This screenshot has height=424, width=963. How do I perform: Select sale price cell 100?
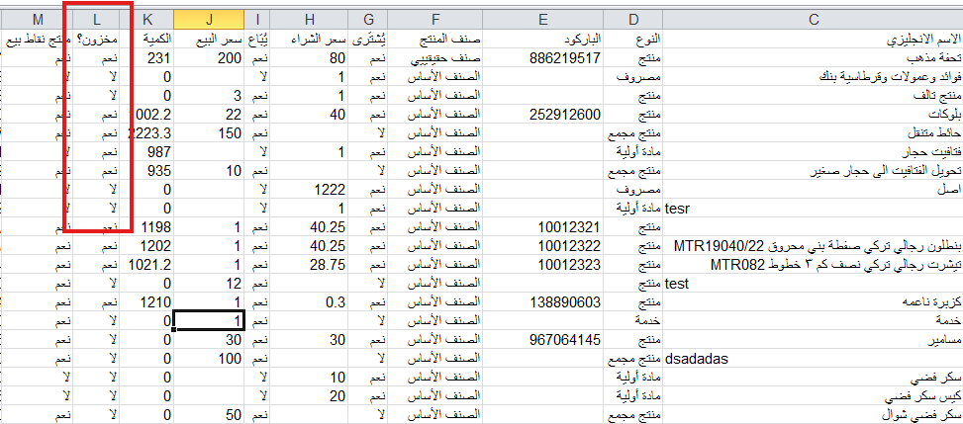(210, 359)
